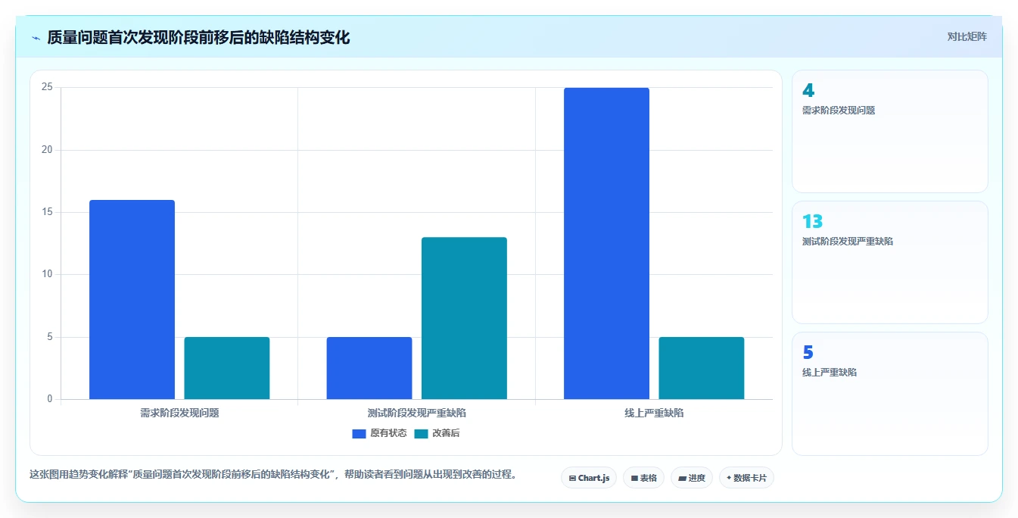The width and height of the screenshot is (1018, 518).
Task: Click the 进度 tag chip
Action: click(x=692, y=478)
